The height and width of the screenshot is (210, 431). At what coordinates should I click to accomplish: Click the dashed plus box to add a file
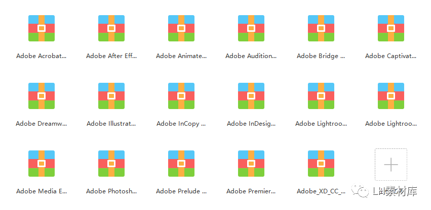pyautogui.click(x=391, y=165)
